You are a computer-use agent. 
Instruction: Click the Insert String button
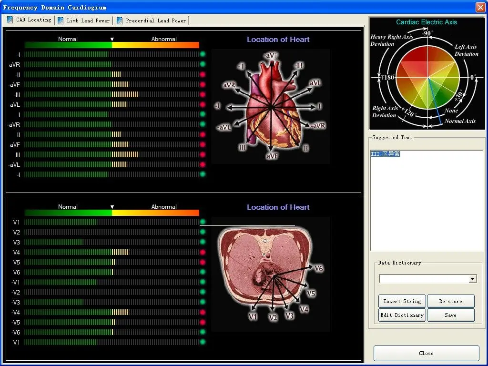click(402, 301)
